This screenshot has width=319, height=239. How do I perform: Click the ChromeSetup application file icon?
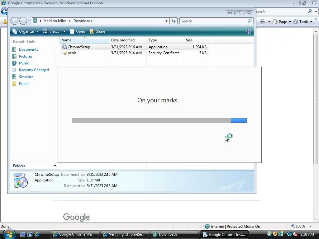[64, 47]
